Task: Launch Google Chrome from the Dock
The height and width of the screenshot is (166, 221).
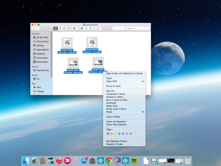Action: pyautogui.click(x=108, y=160)
